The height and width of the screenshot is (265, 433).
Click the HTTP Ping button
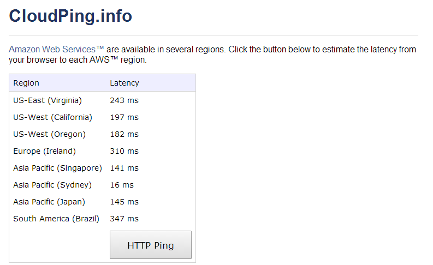tap(151, 245)
